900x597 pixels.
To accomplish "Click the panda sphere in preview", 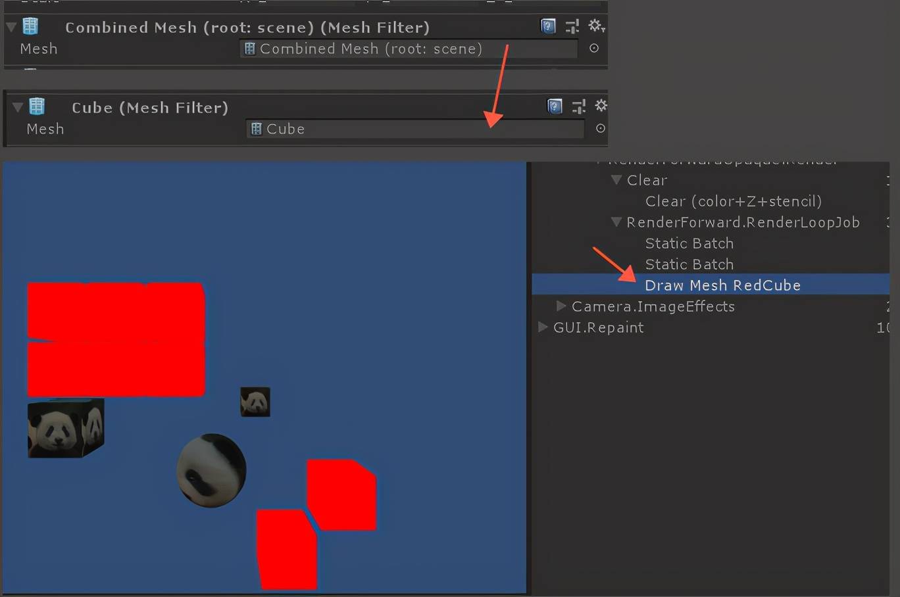I will (211, 470).
